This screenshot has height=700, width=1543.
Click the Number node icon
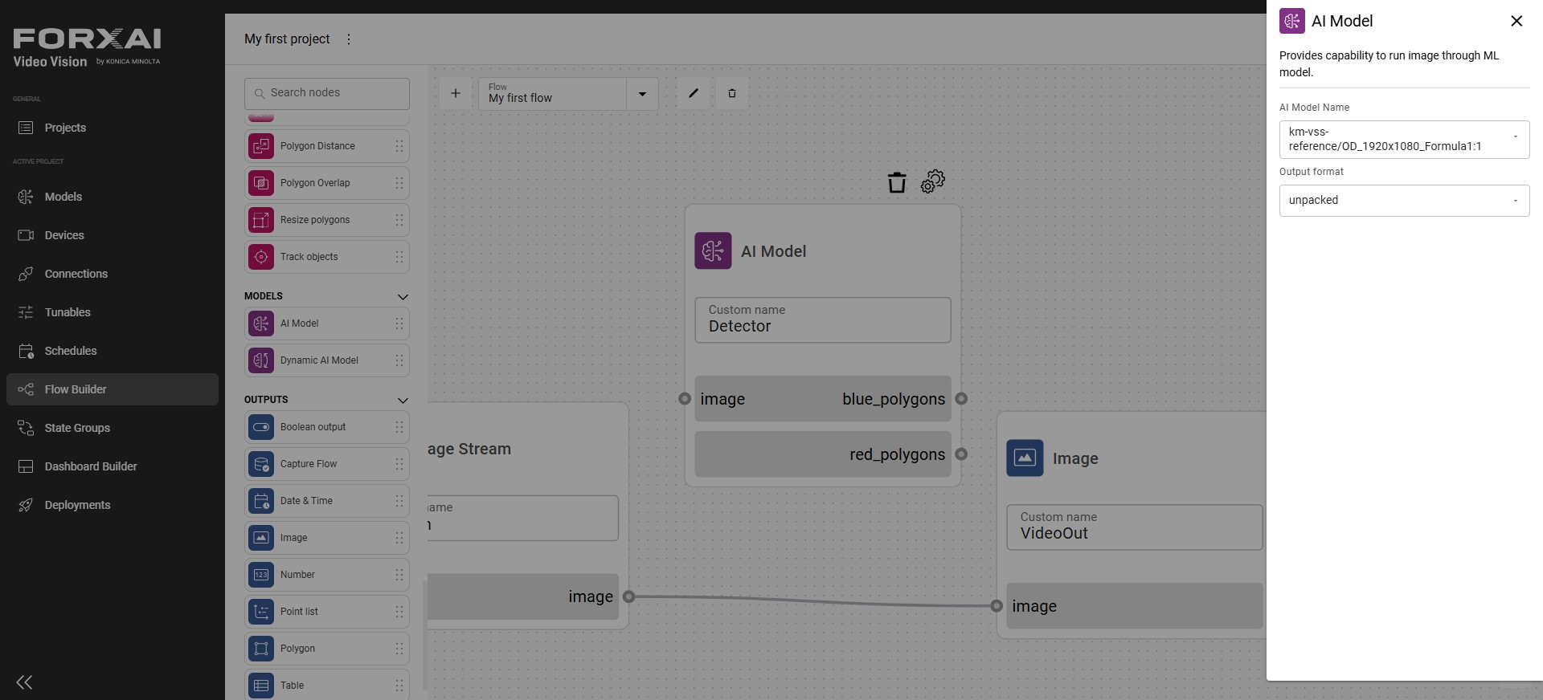261,575
